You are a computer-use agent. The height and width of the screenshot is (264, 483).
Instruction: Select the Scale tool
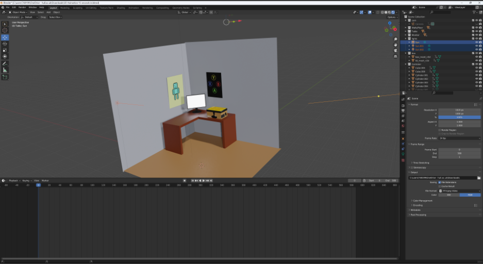pyautogui.click(x=5, y=50)
